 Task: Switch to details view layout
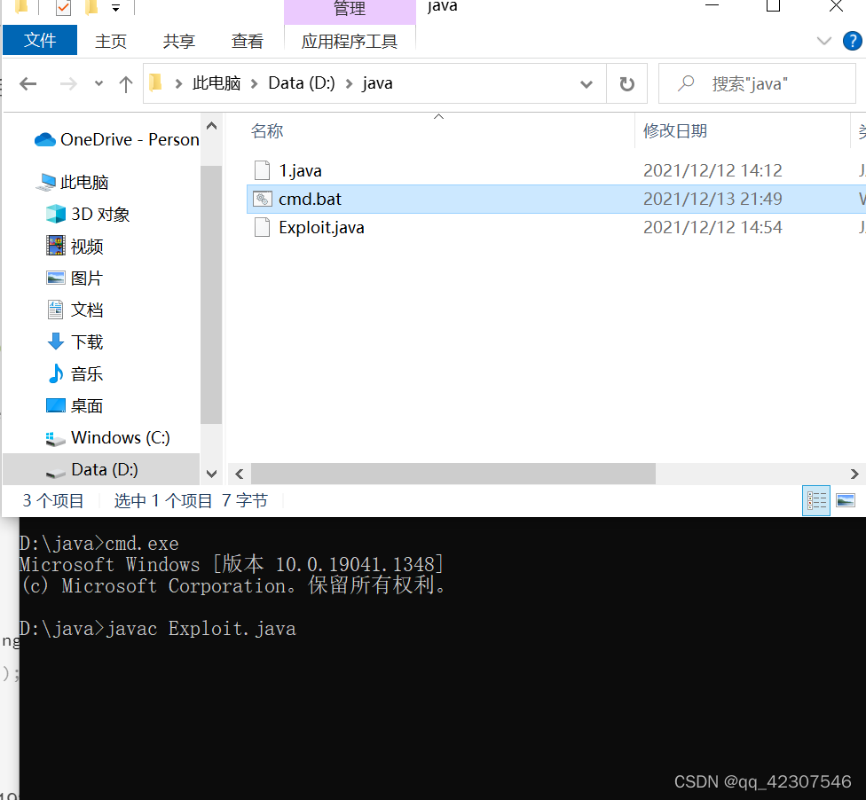(816, 501)
